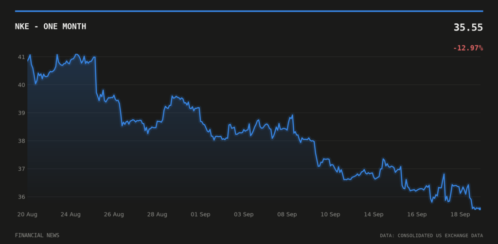Click the last data point of the price line
The image size is (498, 244).
pyautogui.click(x=480, y=209)
